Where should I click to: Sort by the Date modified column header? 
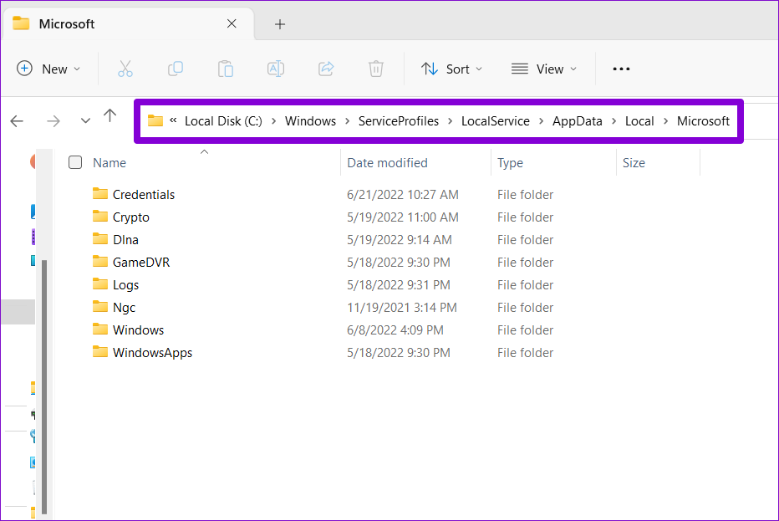(x=387, y=162)
